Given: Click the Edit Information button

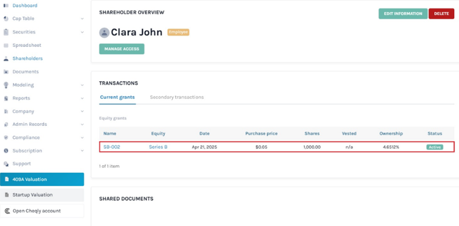Looking at the screenshot, I should 403,14.
